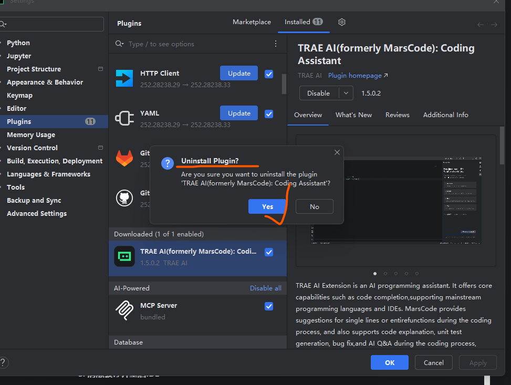Toggle the TRAE AI plugin checkbox
Image resolution: width=511 pixels, height=385 pixels.
click(269, 252)
